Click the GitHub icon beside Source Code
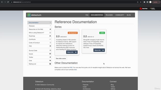 coord(50,50)
